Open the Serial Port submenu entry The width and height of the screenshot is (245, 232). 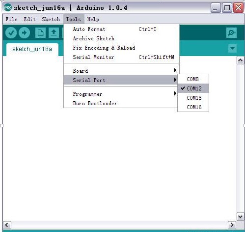click(121, 80)
